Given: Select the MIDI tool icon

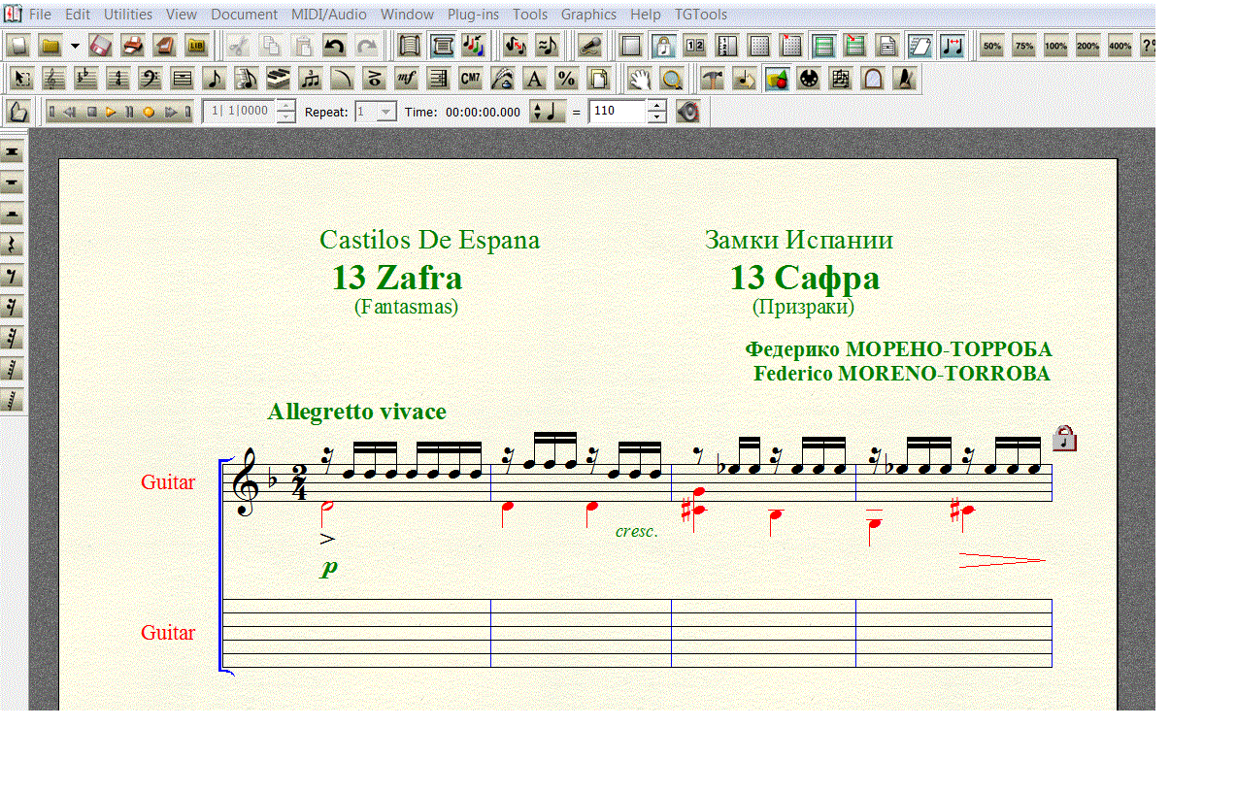Looking at the screenshot, I should click(808, 79).
